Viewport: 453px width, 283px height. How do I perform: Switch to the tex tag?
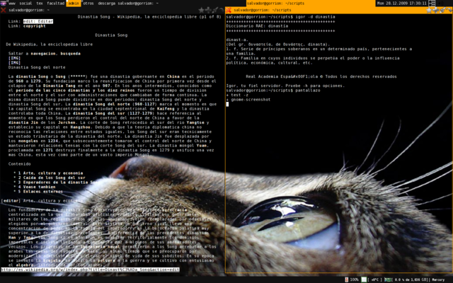click(40, 4)
